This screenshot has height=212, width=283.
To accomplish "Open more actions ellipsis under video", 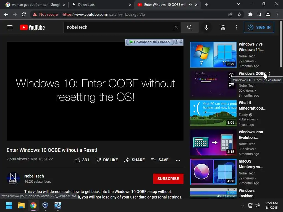I will [178, 160].
